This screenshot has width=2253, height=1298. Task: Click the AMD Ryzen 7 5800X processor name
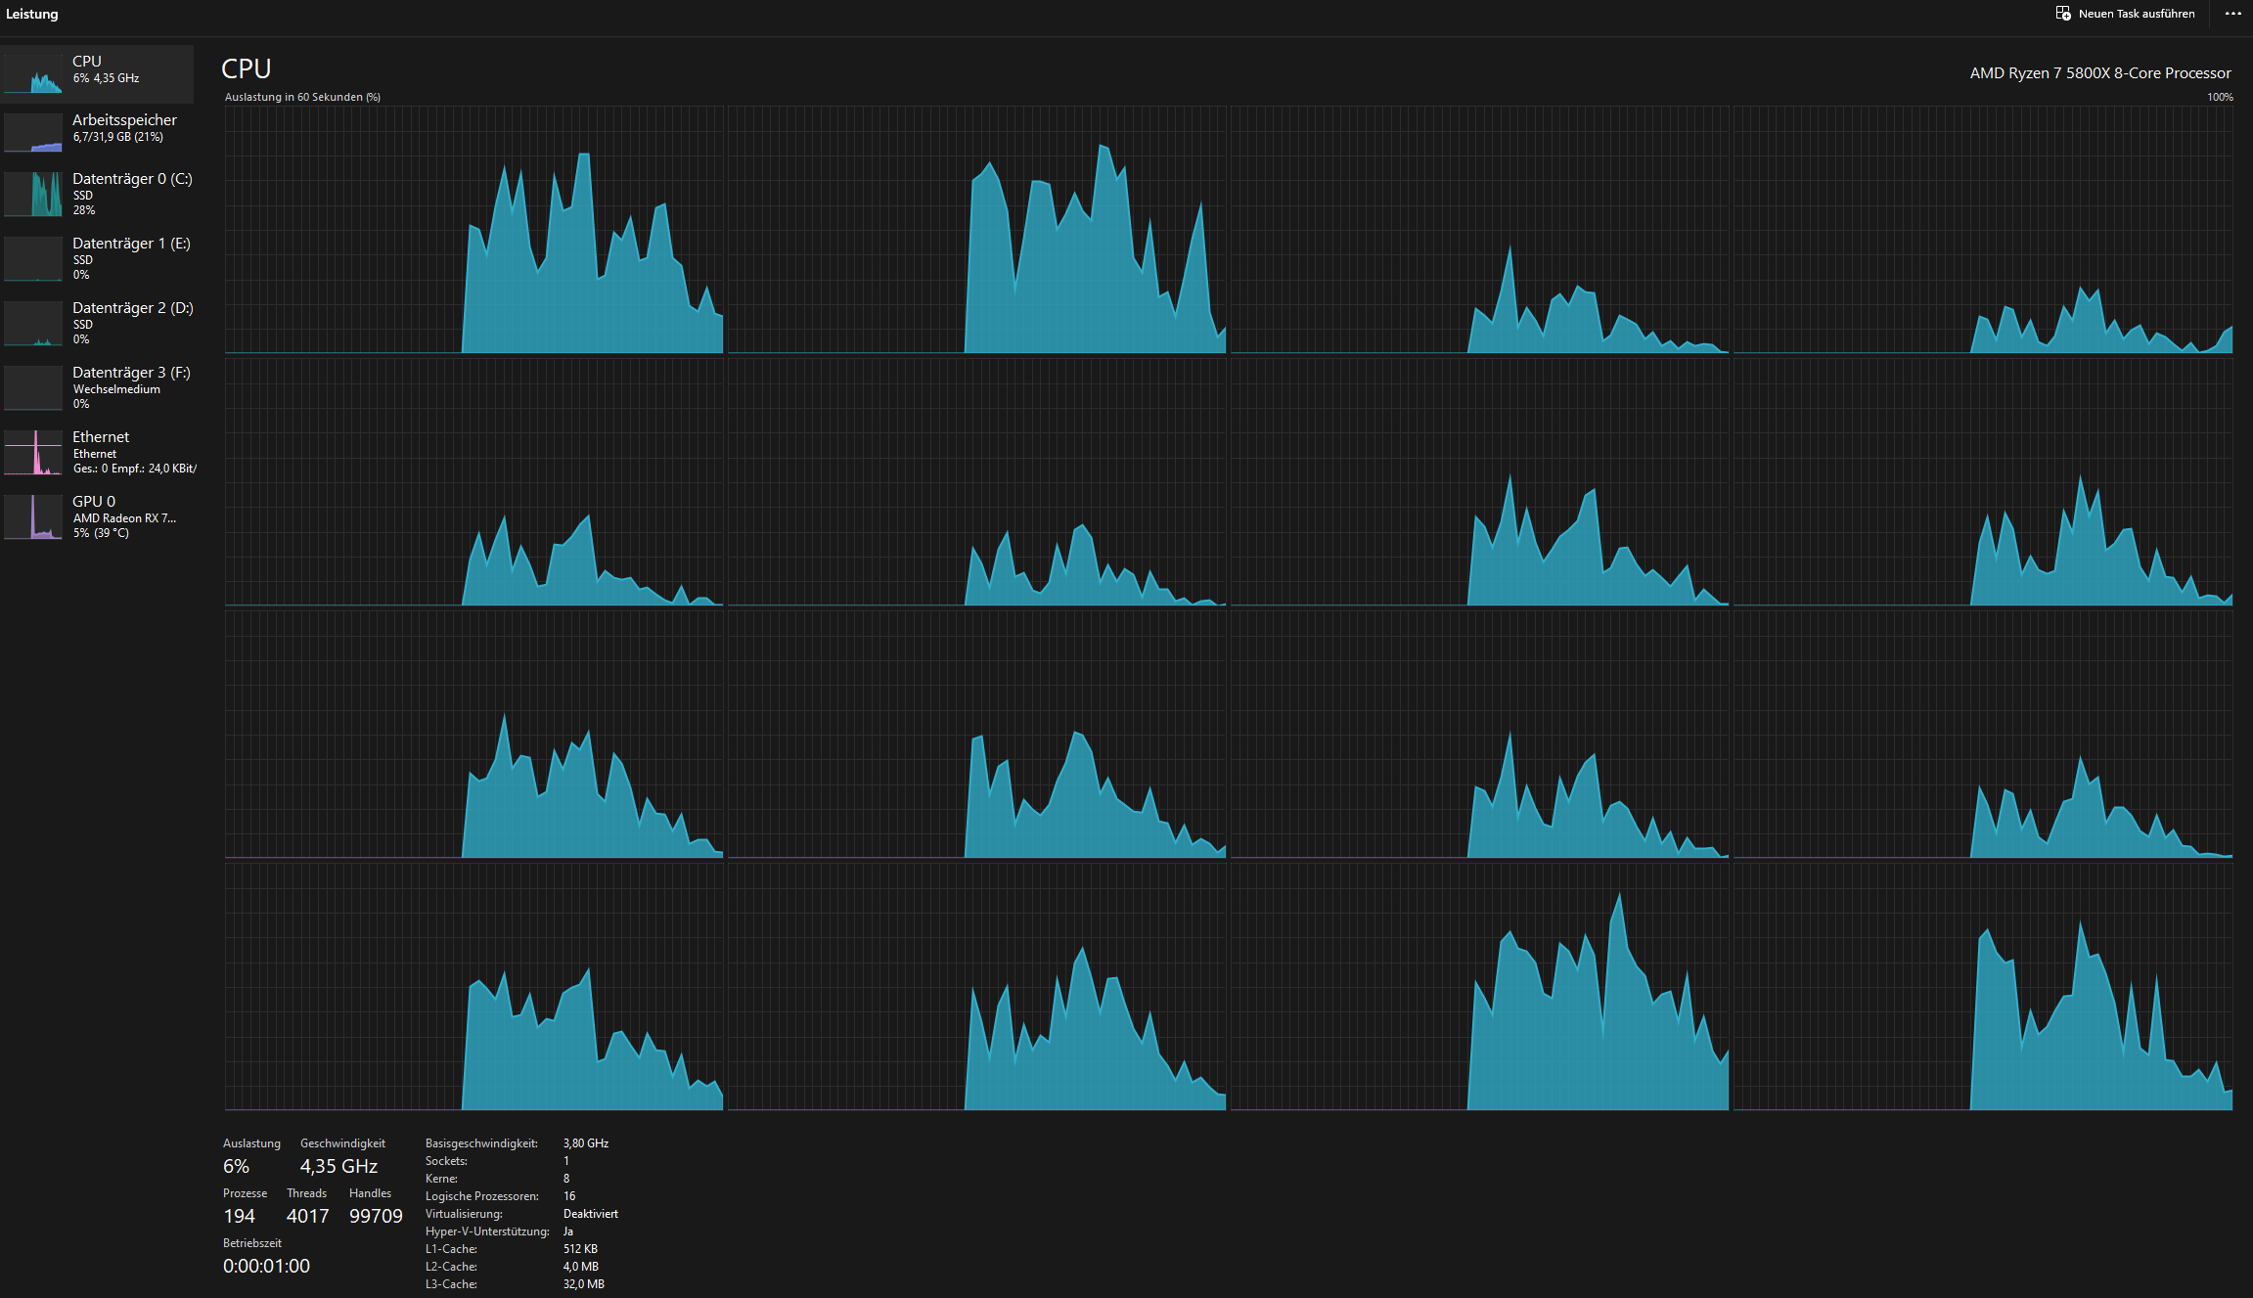click(2099, 73)
